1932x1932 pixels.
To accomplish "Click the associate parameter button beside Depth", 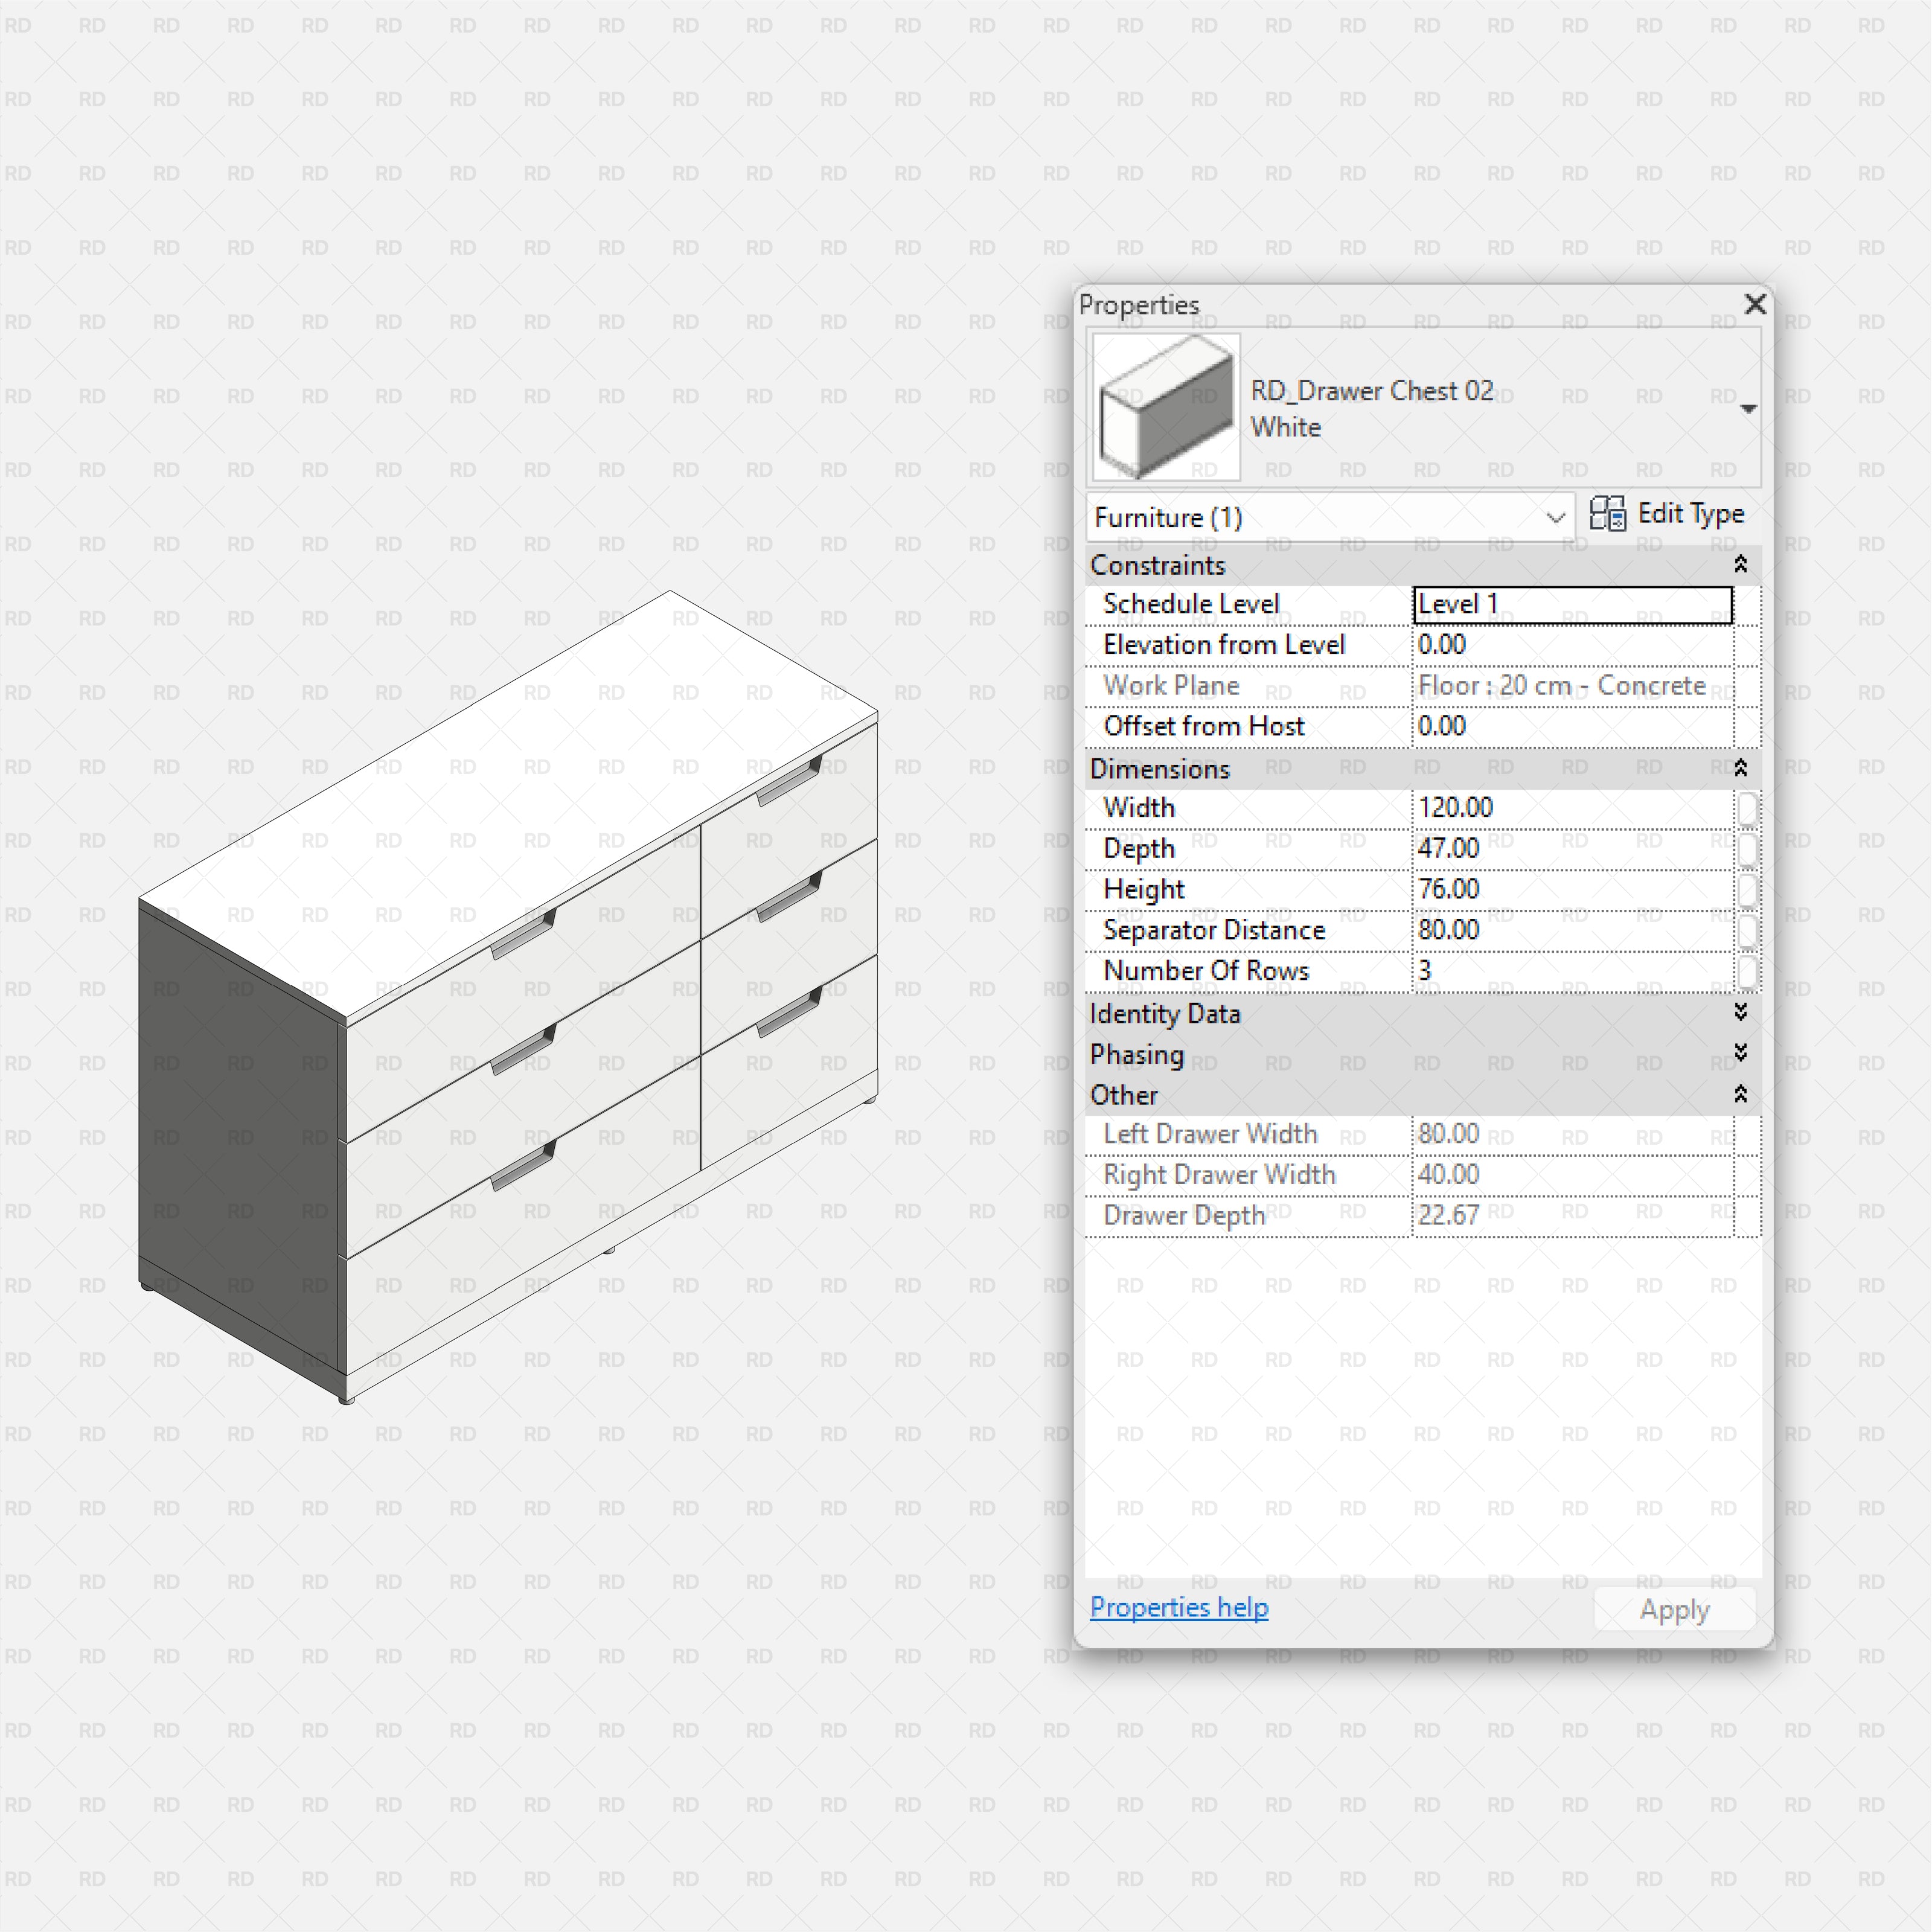I will point(1748,848).
